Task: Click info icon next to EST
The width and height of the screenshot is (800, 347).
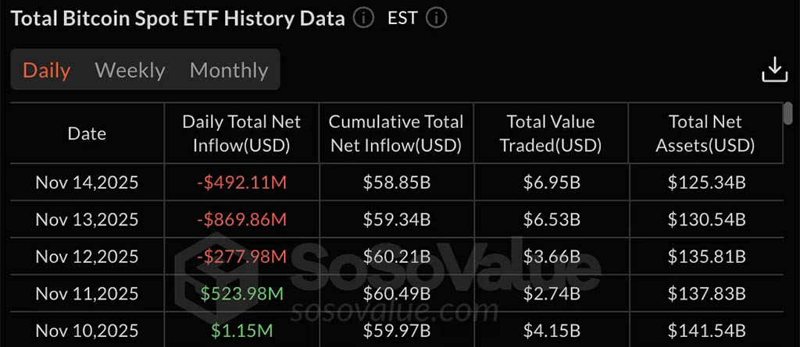Action: [x=436, y=18]
